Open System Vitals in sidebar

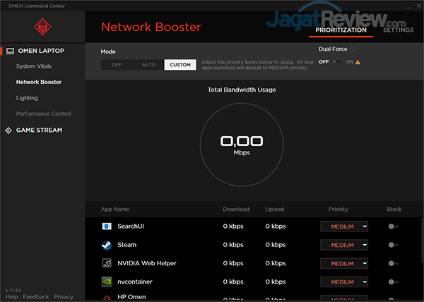pos(34,66)
